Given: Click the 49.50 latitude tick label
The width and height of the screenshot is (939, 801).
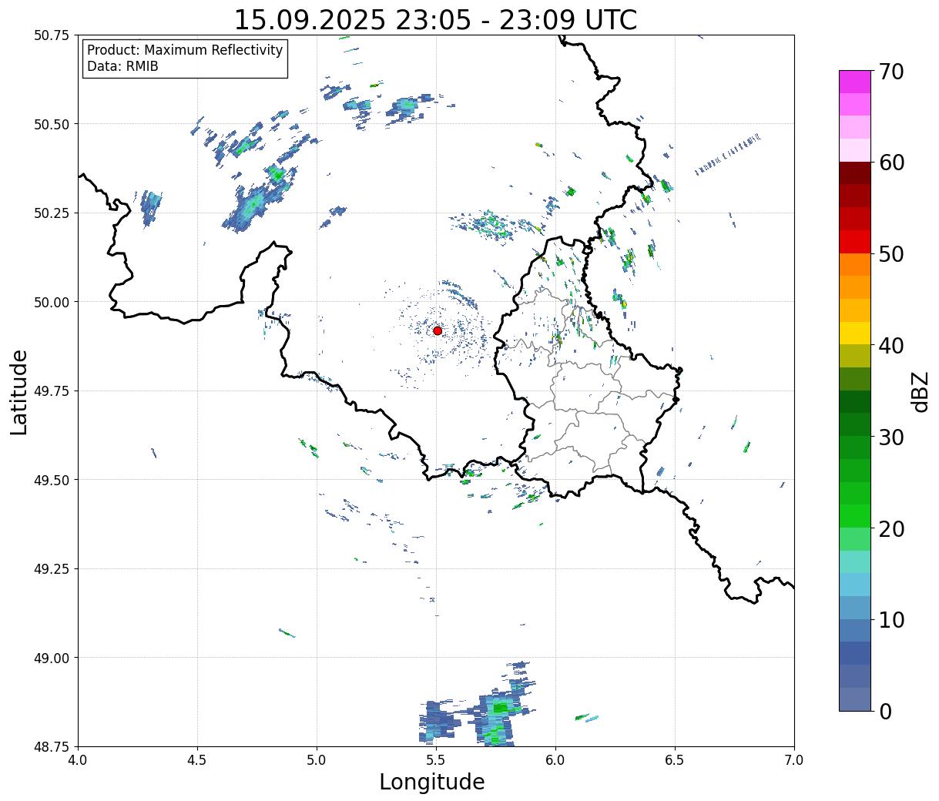Looking at the screenshot, I should [x=52, y=480].
